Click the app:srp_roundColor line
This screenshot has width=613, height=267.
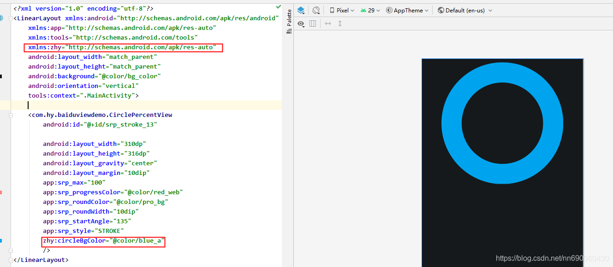coord(106,202)
